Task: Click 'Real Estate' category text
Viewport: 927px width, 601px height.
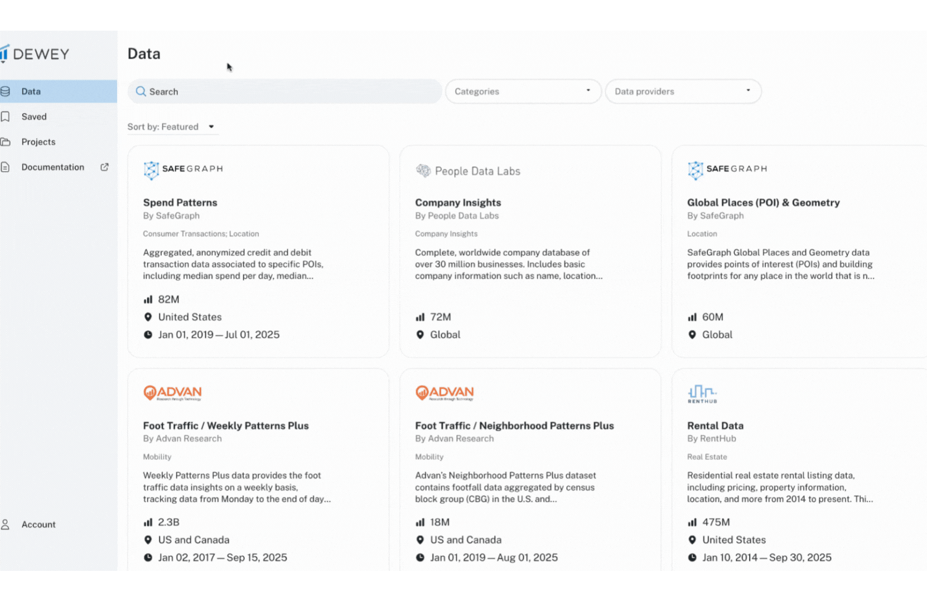Action: (707, 457)
